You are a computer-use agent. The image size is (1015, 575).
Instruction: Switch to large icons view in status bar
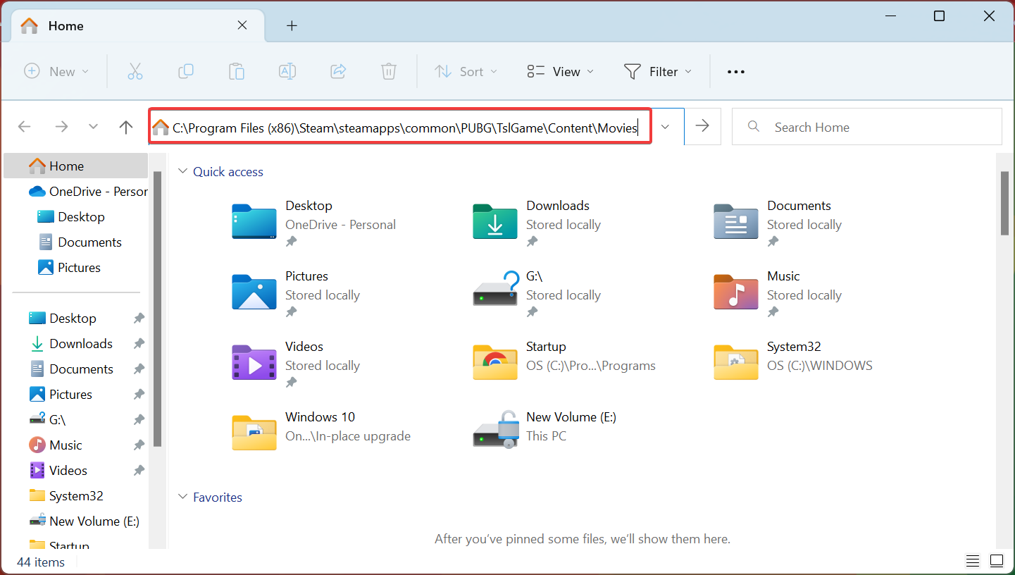pyautogui.click(x=997, y=562)
